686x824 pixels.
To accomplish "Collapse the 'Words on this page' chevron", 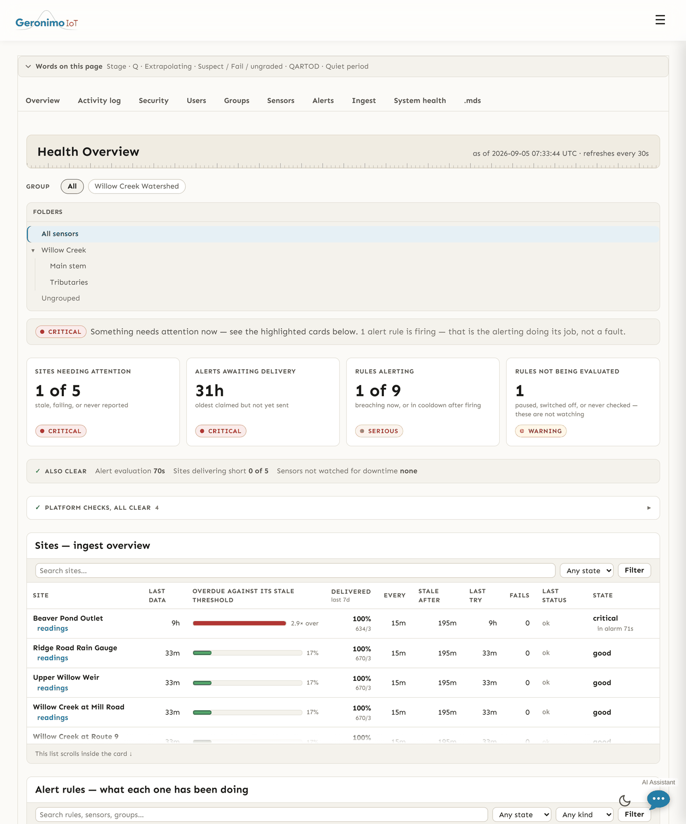I will click(28, 66).
